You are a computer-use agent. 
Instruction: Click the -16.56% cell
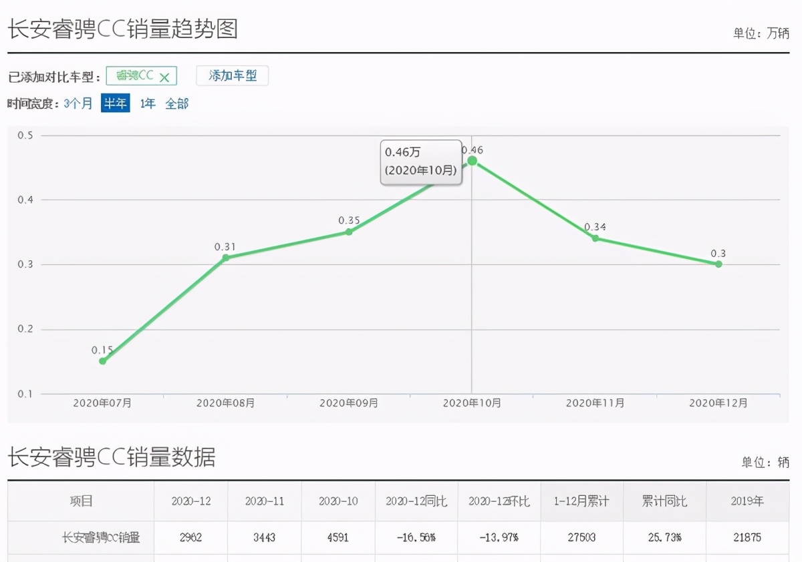click(x=416, y=537)
